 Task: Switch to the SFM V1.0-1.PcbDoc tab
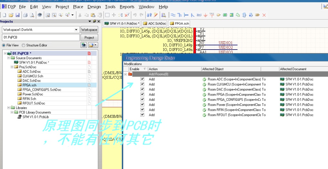pos(122,23)
